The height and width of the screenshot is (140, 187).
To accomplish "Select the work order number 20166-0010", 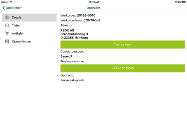I will pyautogui.click(x=86, y=16).
